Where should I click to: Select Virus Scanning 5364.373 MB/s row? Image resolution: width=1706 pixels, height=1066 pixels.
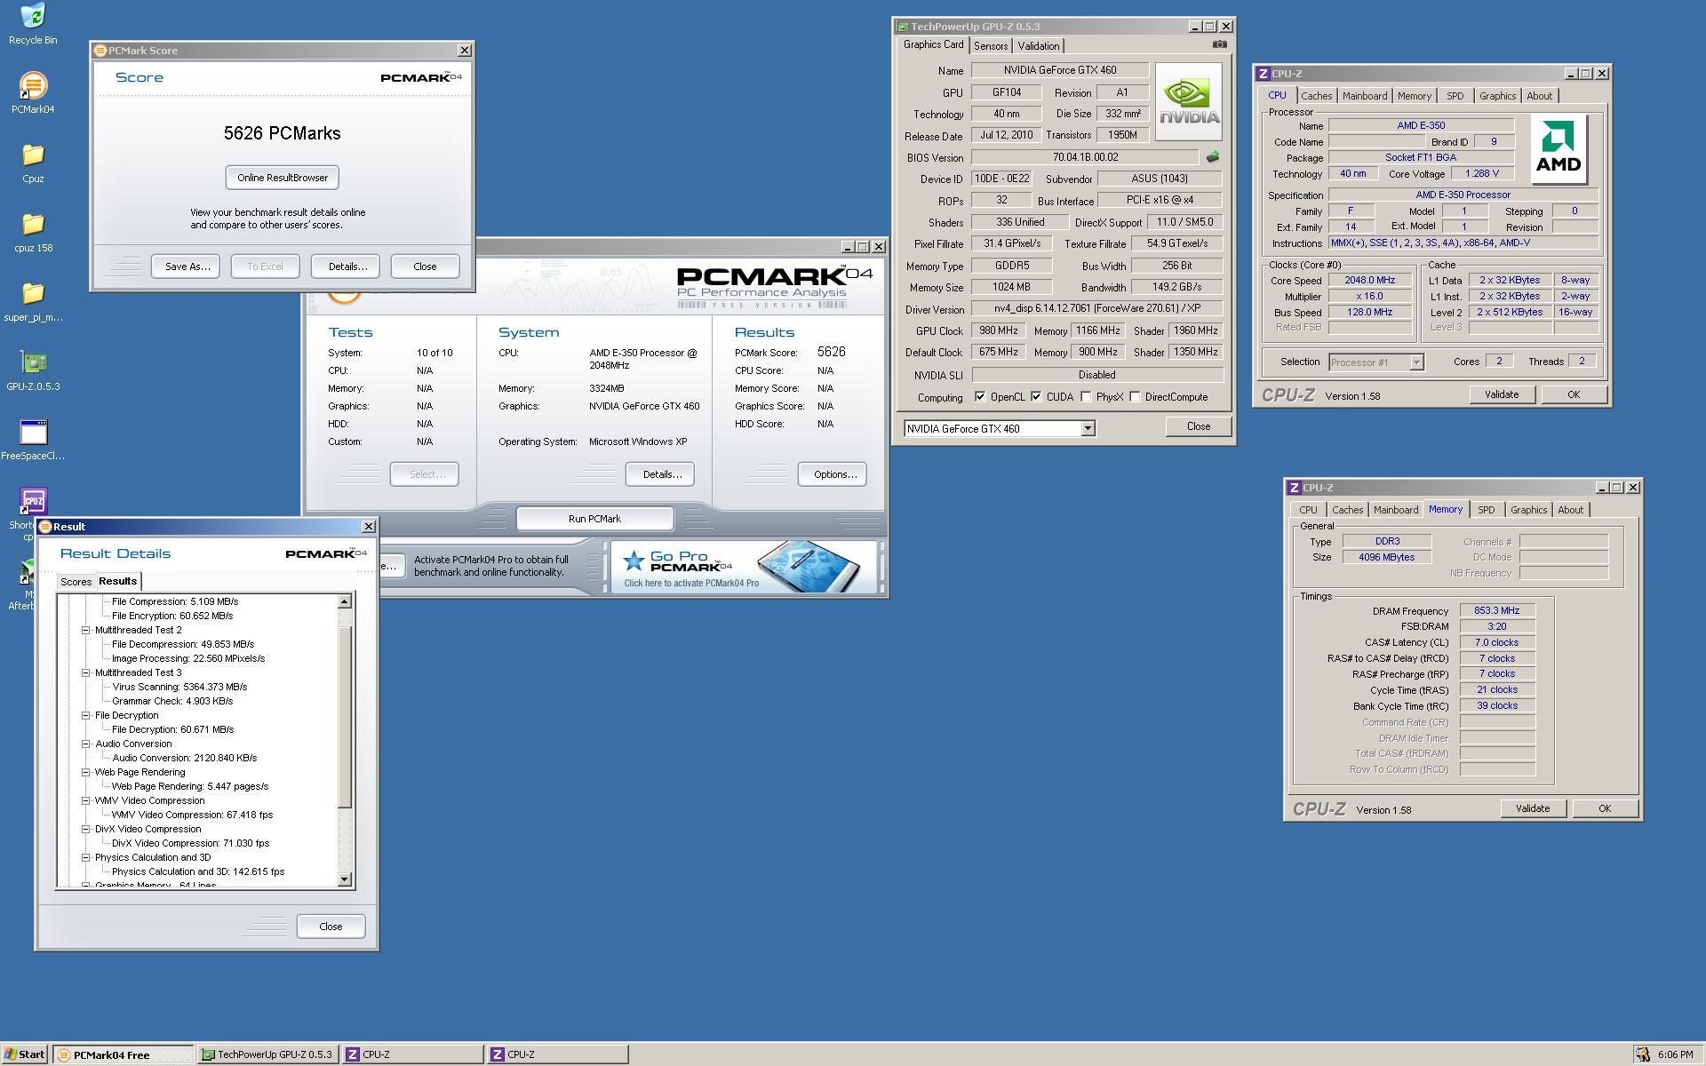pyautogui.click(x=179, y=687)
